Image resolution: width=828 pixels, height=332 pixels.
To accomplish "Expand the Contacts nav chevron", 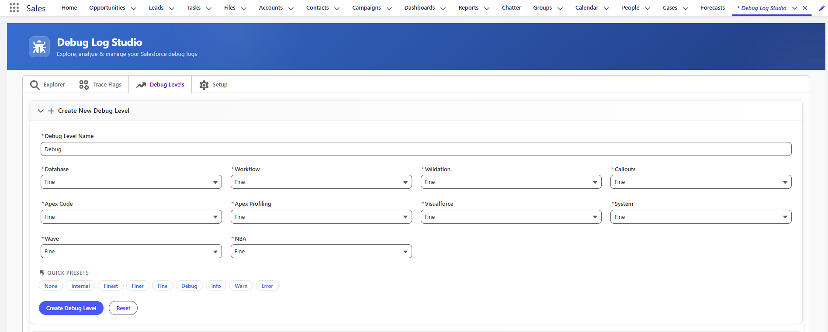I will tap(337, 8).
